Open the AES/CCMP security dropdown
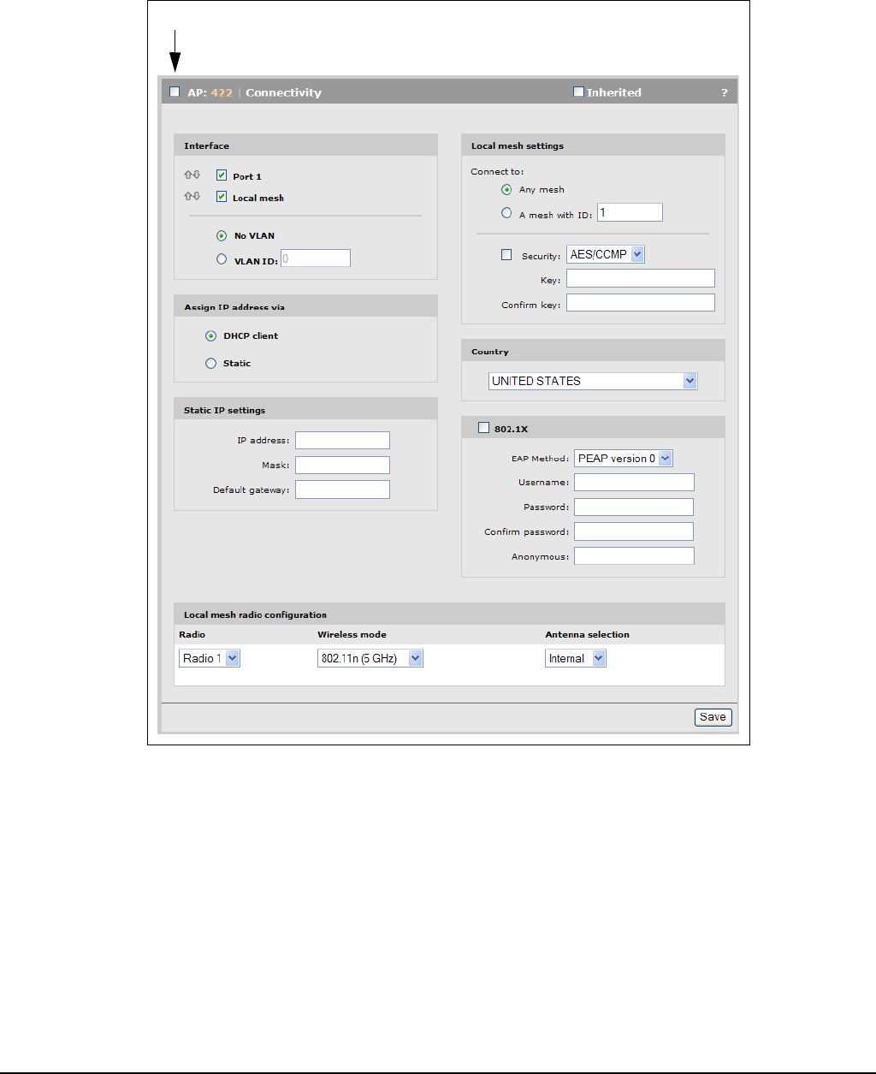The height and width of the screenshot is (1074, 876). pos(606,254)
